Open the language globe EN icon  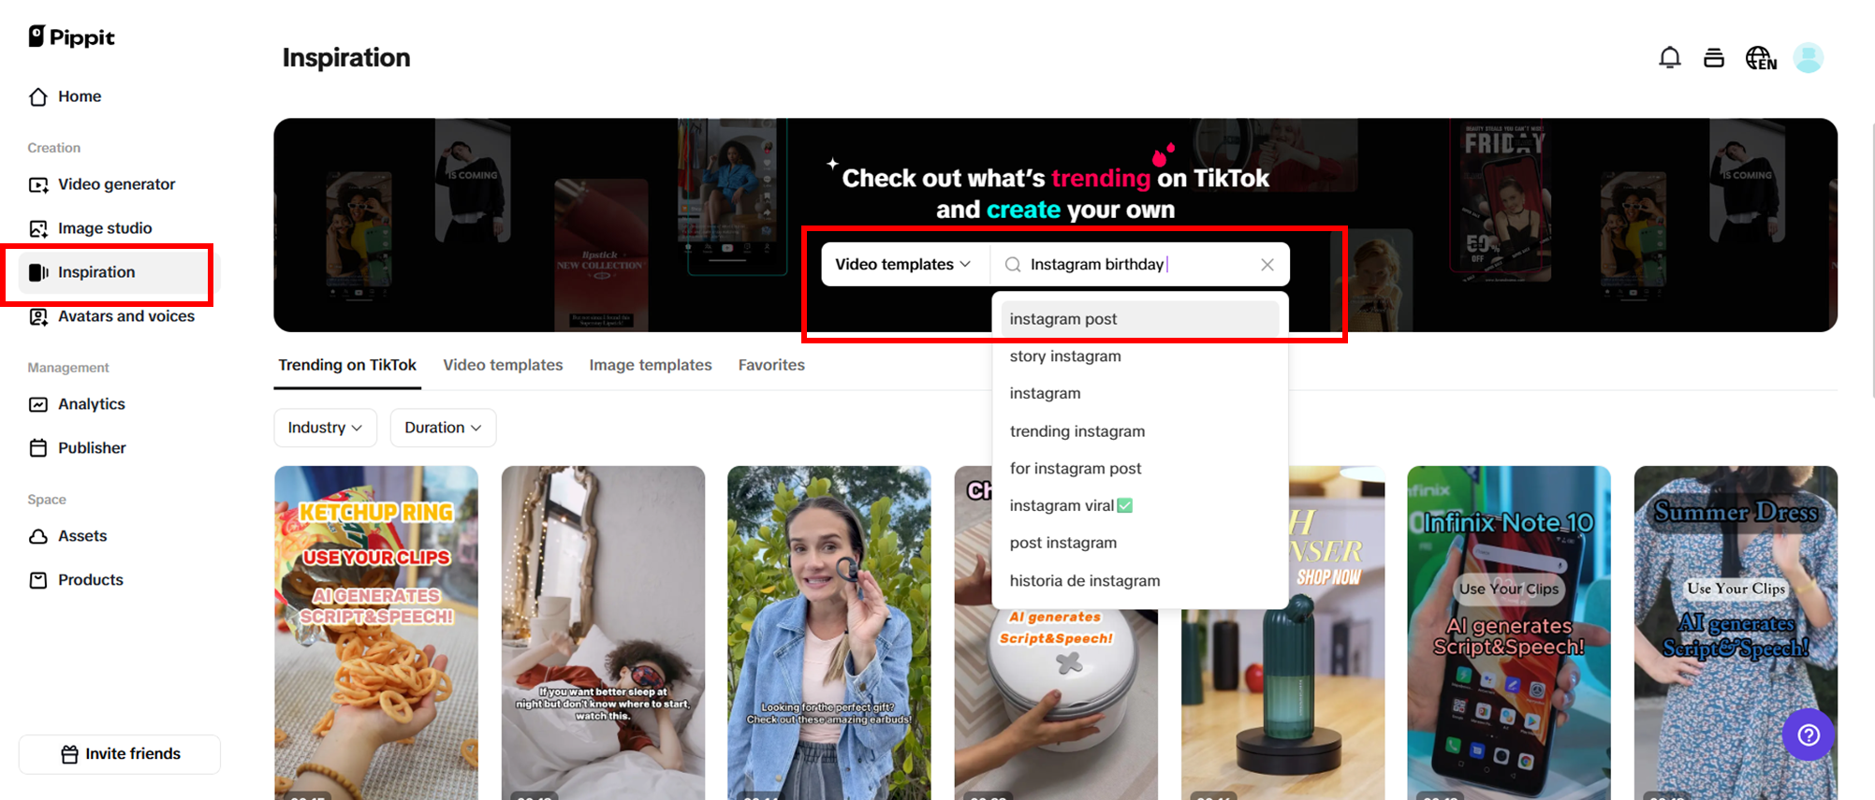coord(1760,58)
